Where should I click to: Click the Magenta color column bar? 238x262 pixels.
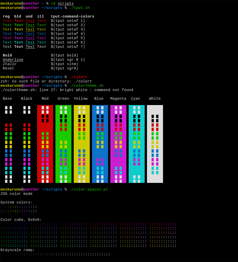pos(118,144)
